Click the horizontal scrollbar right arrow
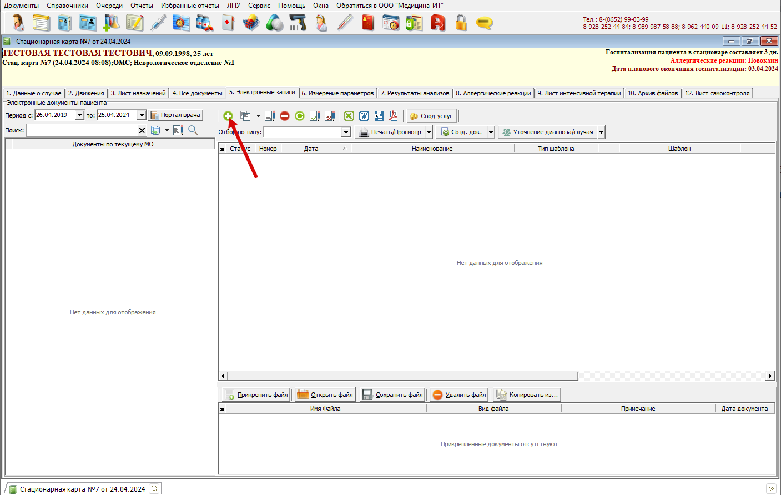The height and width of the screenshot is (495, 781). click(770, 376)
